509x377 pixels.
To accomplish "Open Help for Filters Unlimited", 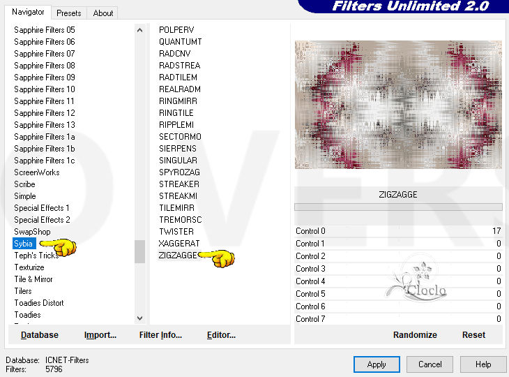I will tap(483, 364).
